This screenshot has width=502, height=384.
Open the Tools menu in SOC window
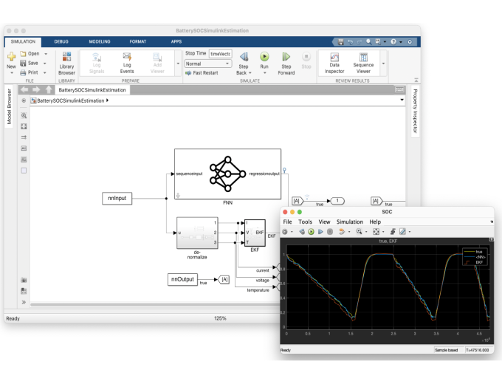click(305, 222)
